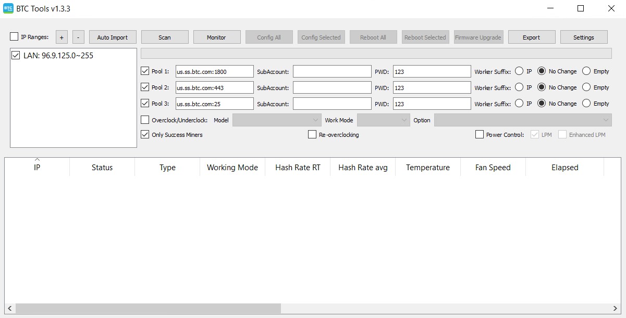Click the Temperature column header
Viewport: 626px width, 318px height.
[x=427, y=168]
